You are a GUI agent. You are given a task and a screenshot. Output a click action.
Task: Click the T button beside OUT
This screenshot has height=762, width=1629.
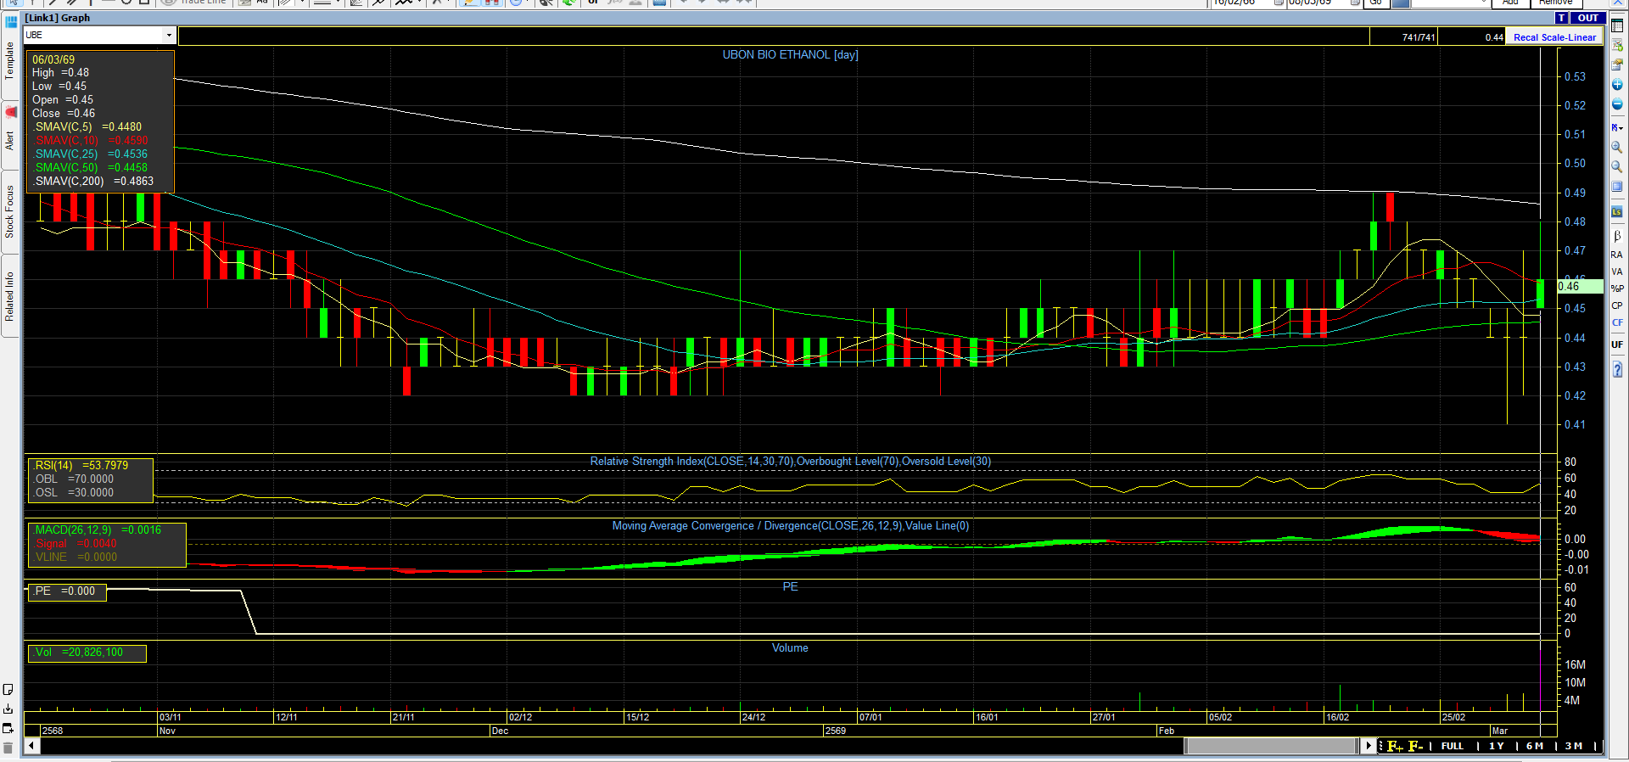[1562, 18]
